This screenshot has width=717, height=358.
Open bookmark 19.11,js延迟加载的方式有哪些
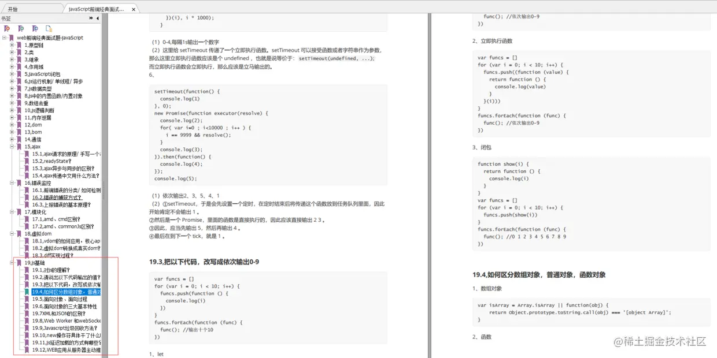[x=66, y=342]
